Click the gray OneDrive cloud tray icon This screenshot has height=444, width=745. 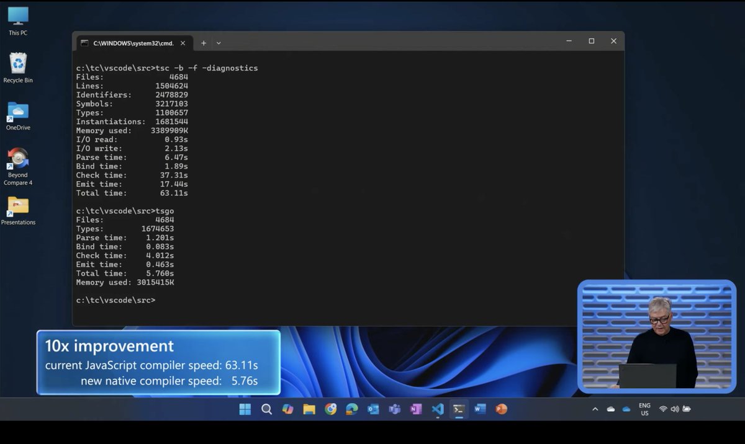610,409
